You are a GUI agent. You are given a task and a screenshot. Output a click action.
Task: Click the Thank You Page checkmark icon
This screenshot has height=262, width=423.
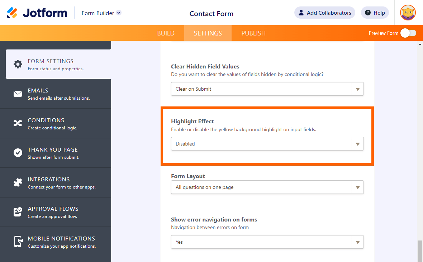coord(18,153)
